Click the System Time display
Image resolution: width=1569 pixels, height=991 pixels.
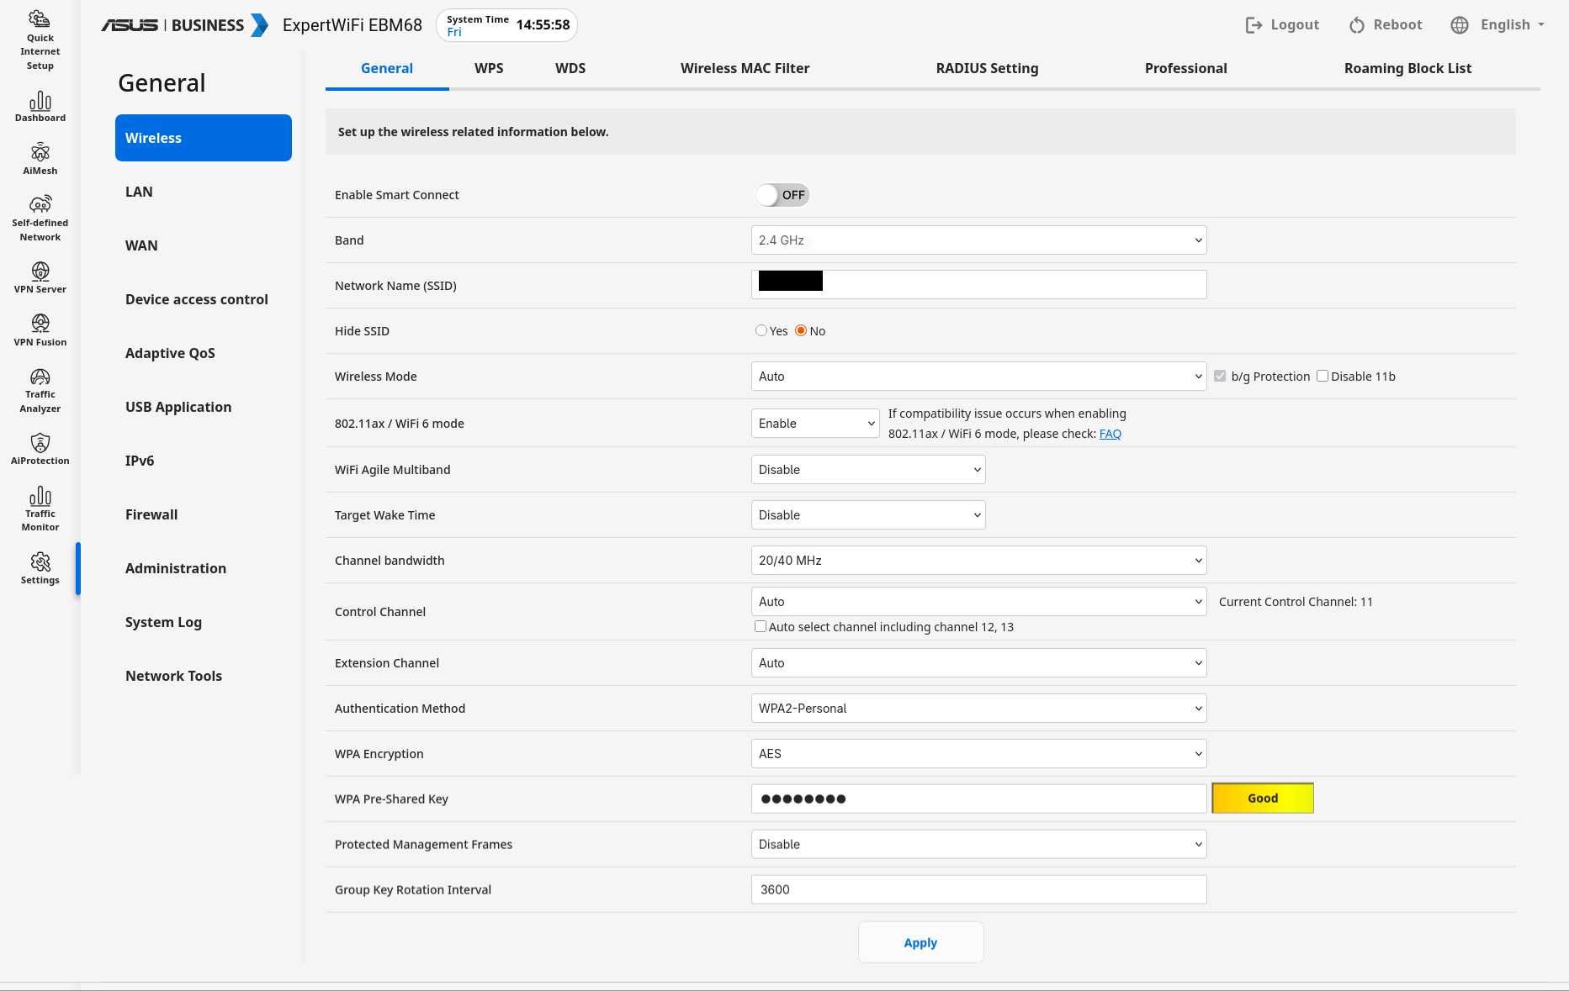pos(506,25)
